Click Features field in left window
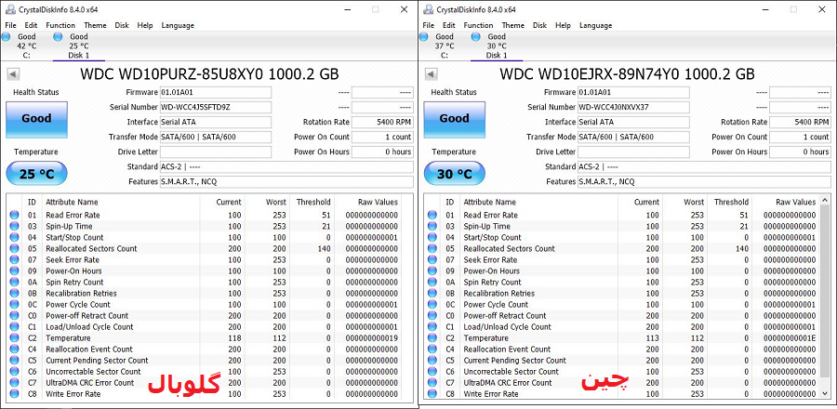The height and width of the screenshot is (409, 837). [286, 182]
